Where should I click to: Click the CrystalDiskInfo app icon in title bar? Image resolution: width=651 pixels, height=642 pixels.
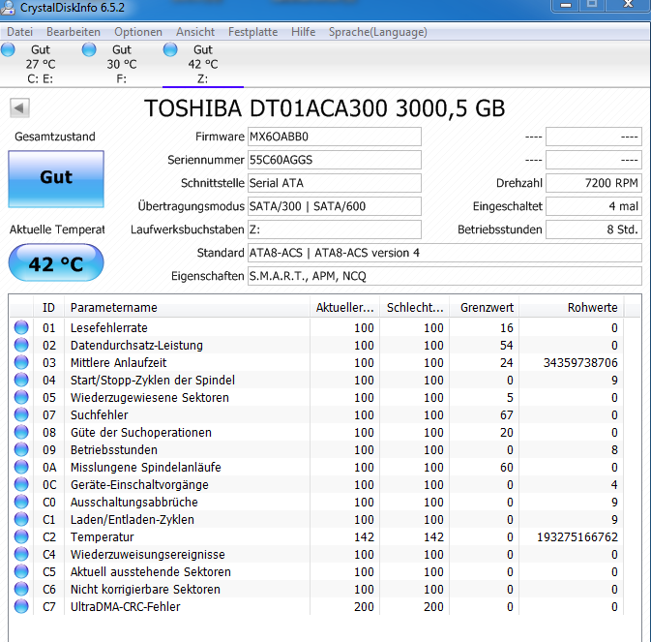[x=8, y=8]
